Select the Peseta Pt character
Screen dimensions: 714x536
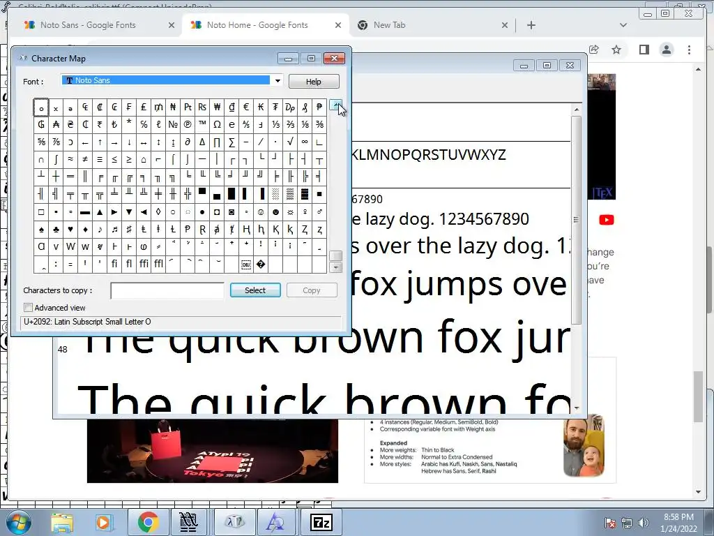point(188,107)
